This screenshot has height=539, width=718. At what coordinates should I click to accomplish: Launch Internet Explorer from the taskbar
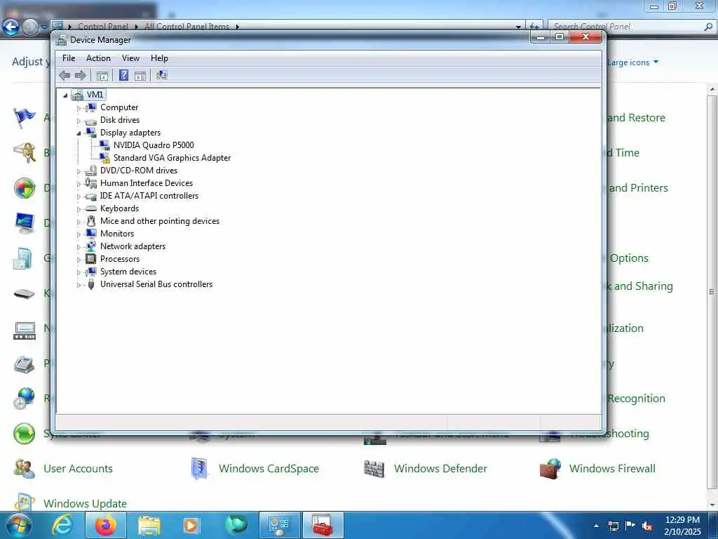point(62,525)
